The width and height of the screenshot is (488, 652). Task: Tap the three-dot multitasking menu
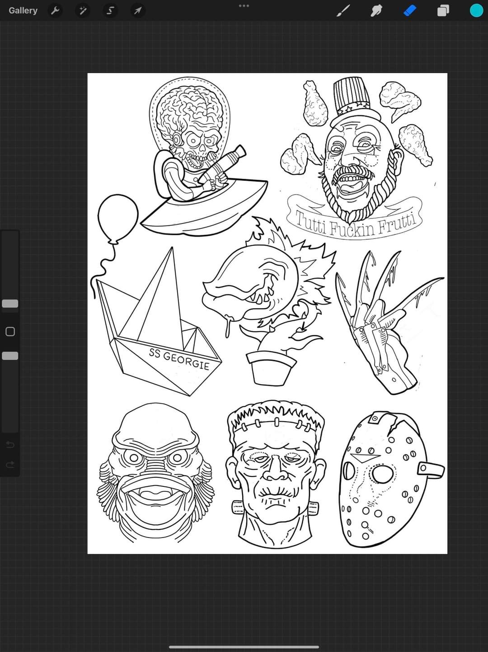(244, 6)
